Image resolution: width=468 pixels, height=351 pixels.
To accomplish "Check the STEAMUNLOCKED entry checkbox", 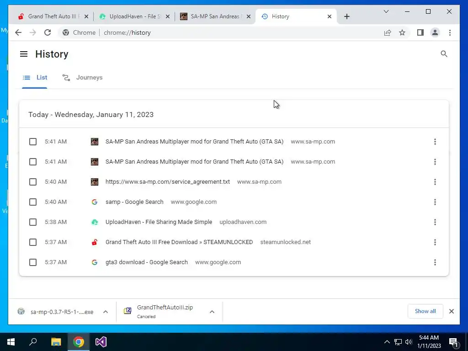I will pyautogui.click(x=33, y=242).
